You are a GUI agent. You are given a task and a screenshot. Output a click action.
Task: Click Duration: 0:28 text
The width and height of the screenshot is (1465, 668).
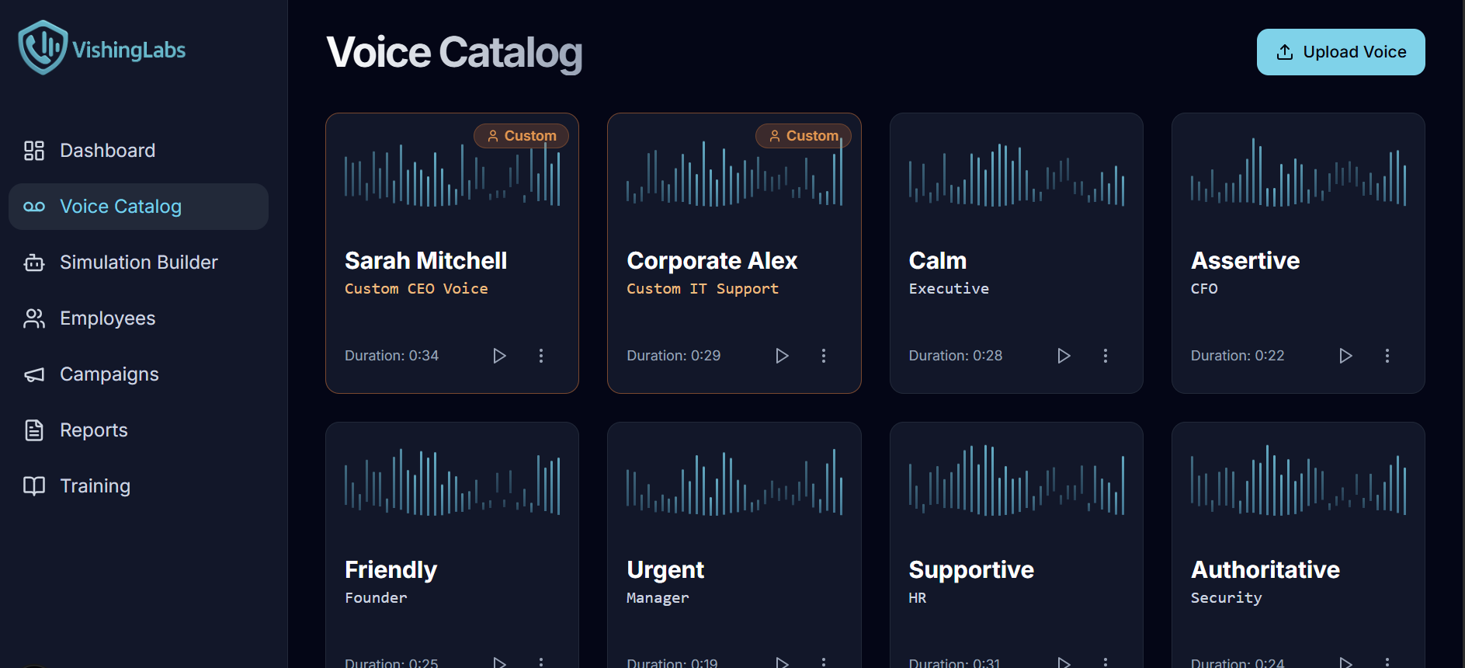956,356
